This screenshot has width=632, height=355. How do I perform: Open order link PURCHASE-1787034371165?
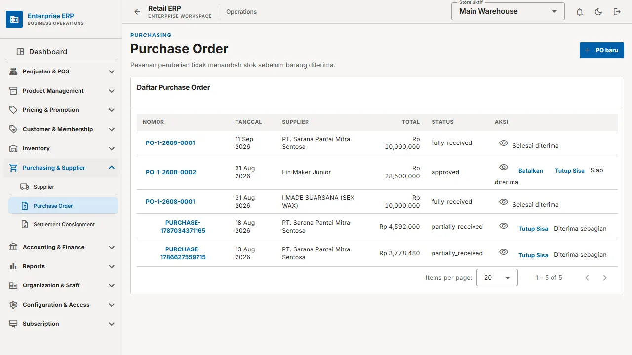tap(183, 227)
